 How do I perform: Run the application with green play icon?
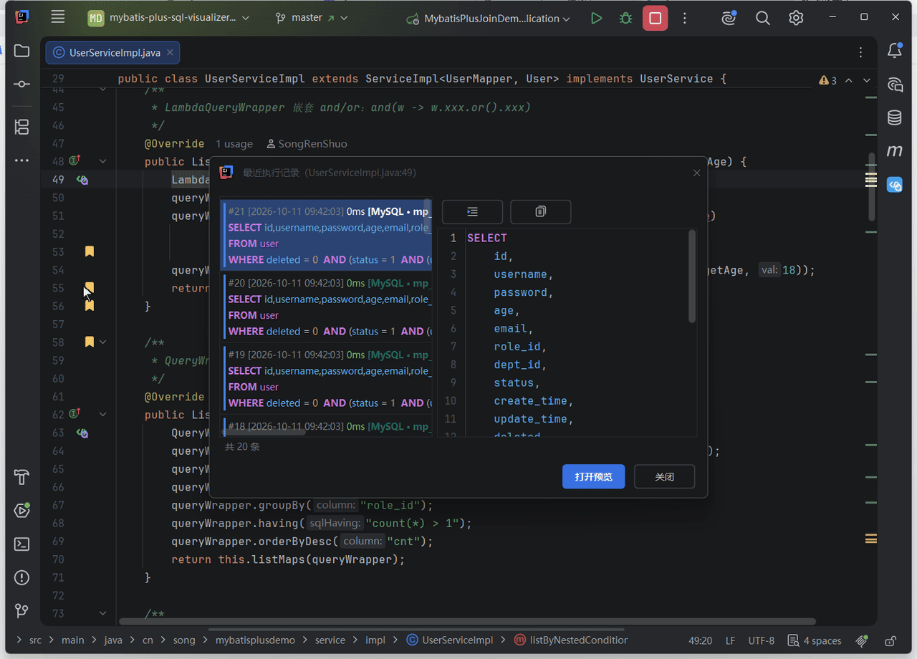pos(596,19)
